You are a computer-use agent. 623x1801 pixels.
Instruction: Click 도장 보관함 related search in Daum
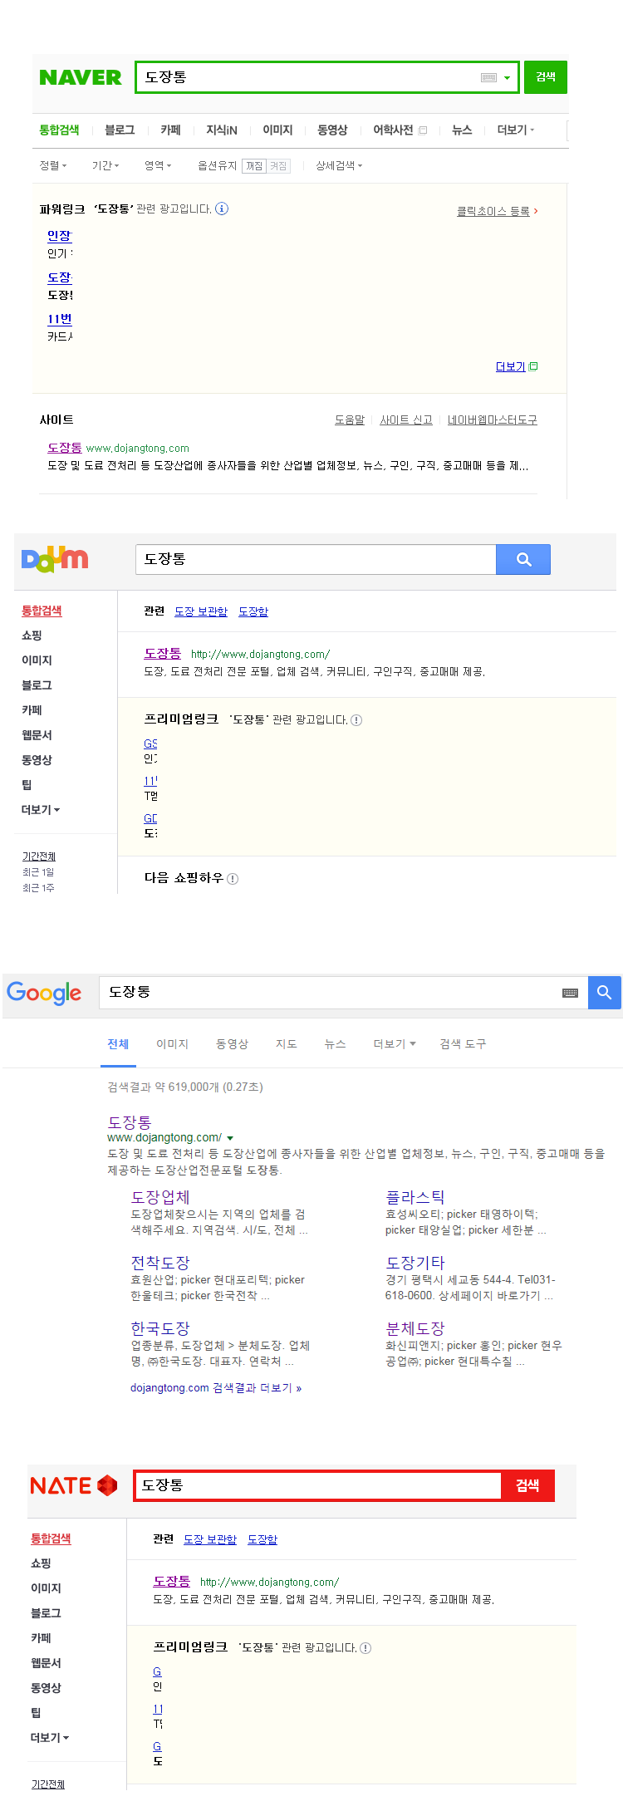pyautogui.click(x=201, y=611)
